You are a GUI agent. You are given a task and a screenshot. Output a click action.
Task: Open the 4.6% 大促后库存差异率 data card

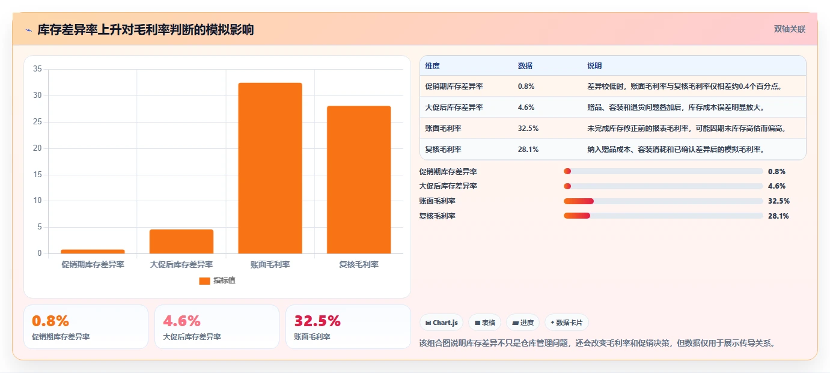pyautogui.click(x=217, y=327)
